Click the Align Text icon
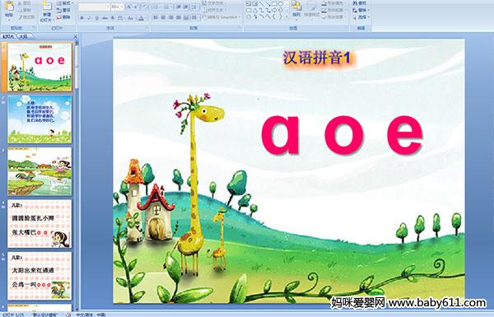 pos(205,10)
